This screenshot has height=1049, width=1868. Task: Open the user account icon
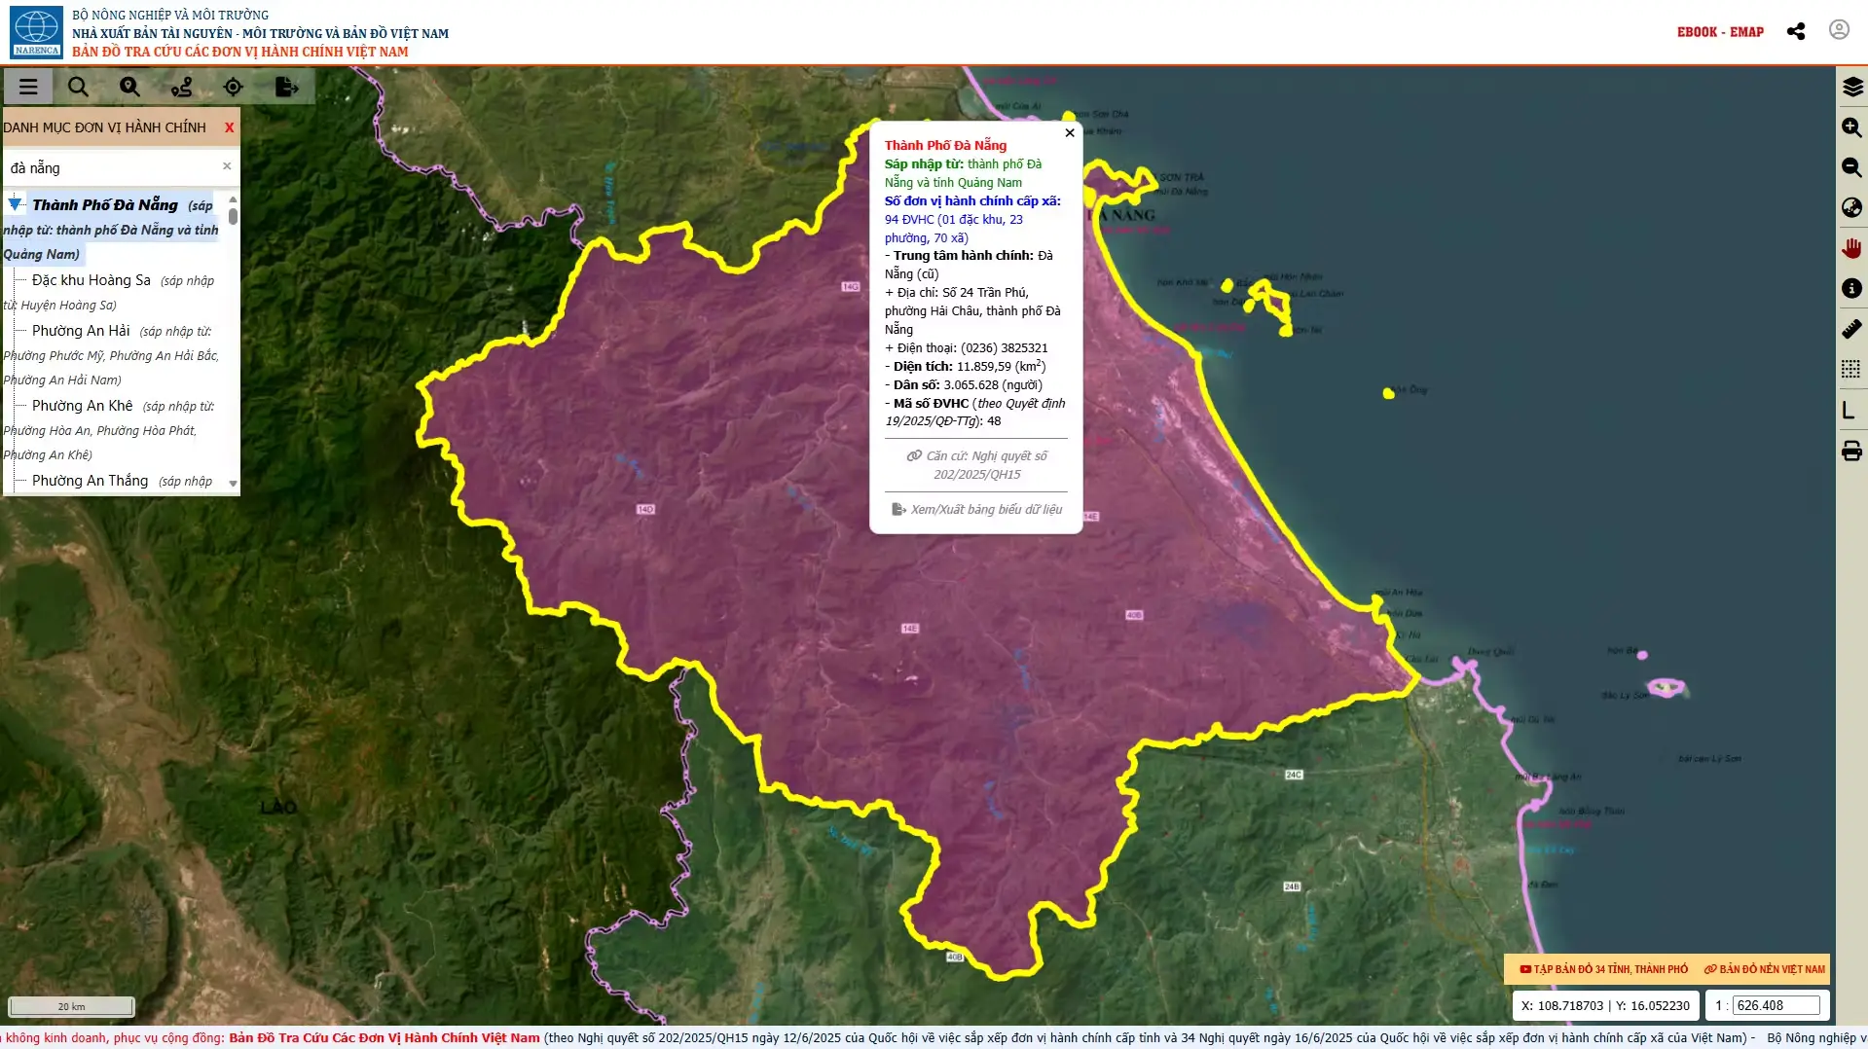(x=1839, y=30)
